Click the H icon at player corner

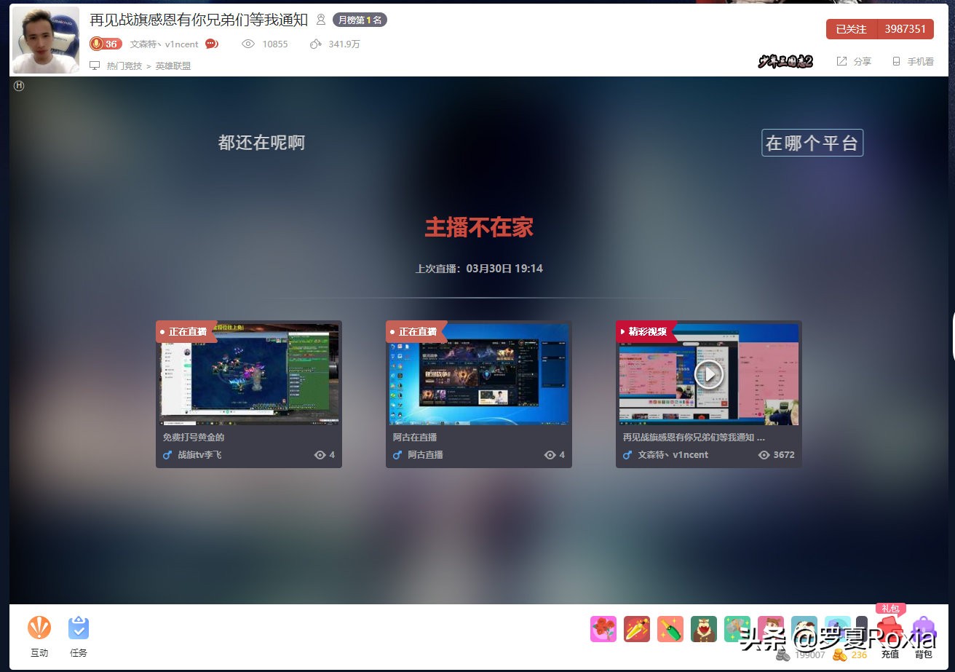click(x=19, y=86)
